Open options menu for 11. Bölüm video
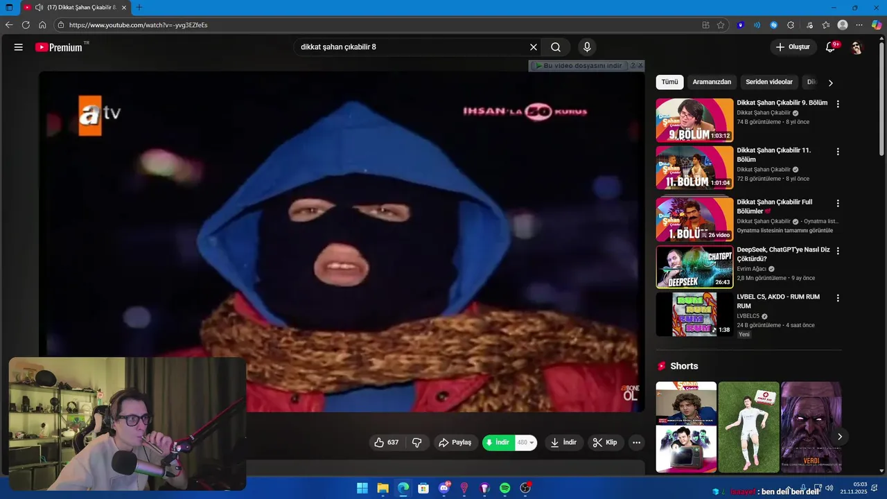 [838, 151]
